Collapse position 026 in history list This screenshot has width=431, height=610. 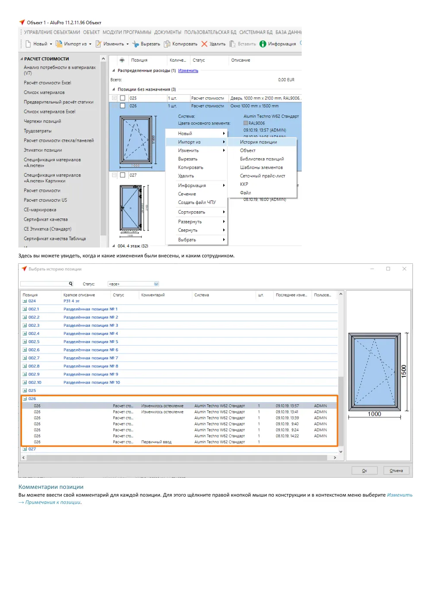[x=25, y=399]
